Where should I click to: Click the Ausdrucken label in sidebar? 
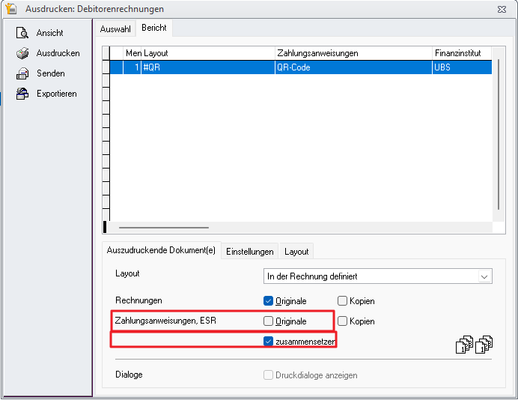(58, 53)
